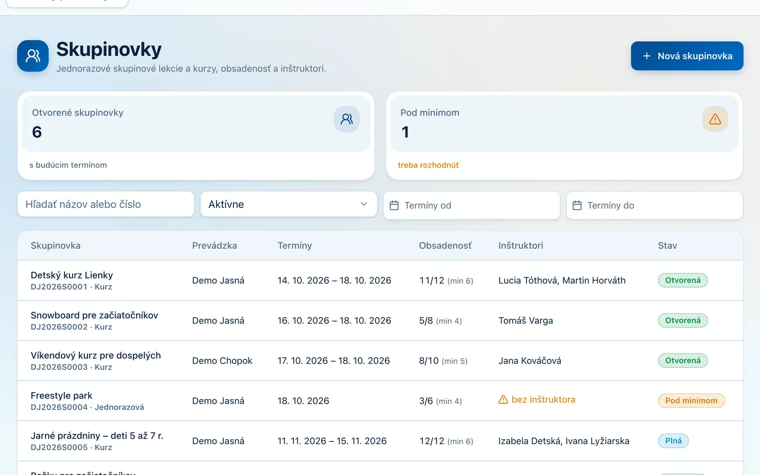Open the Aktívne status filter dropdown
Image resolution: width=760 pixels, height=475 pixels.
tap(289, 204)
